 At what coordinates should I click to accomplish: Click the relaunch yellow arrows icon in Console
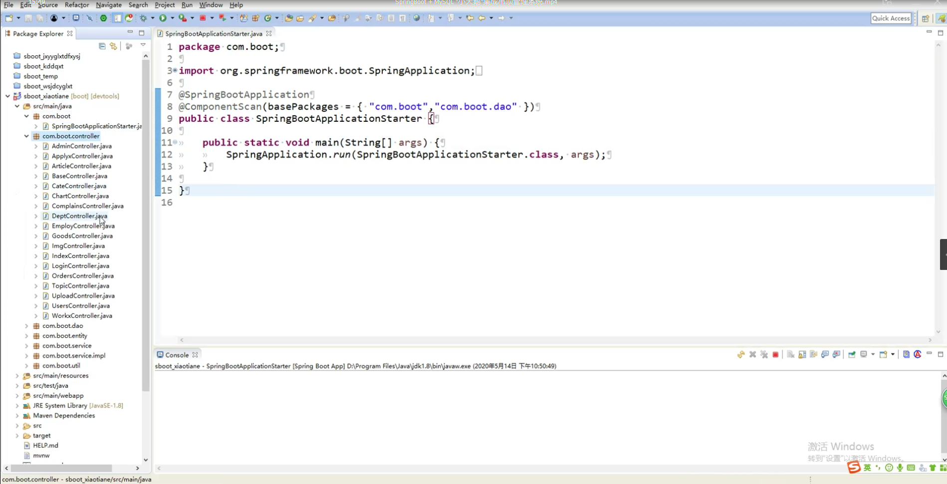coord(740,355)
